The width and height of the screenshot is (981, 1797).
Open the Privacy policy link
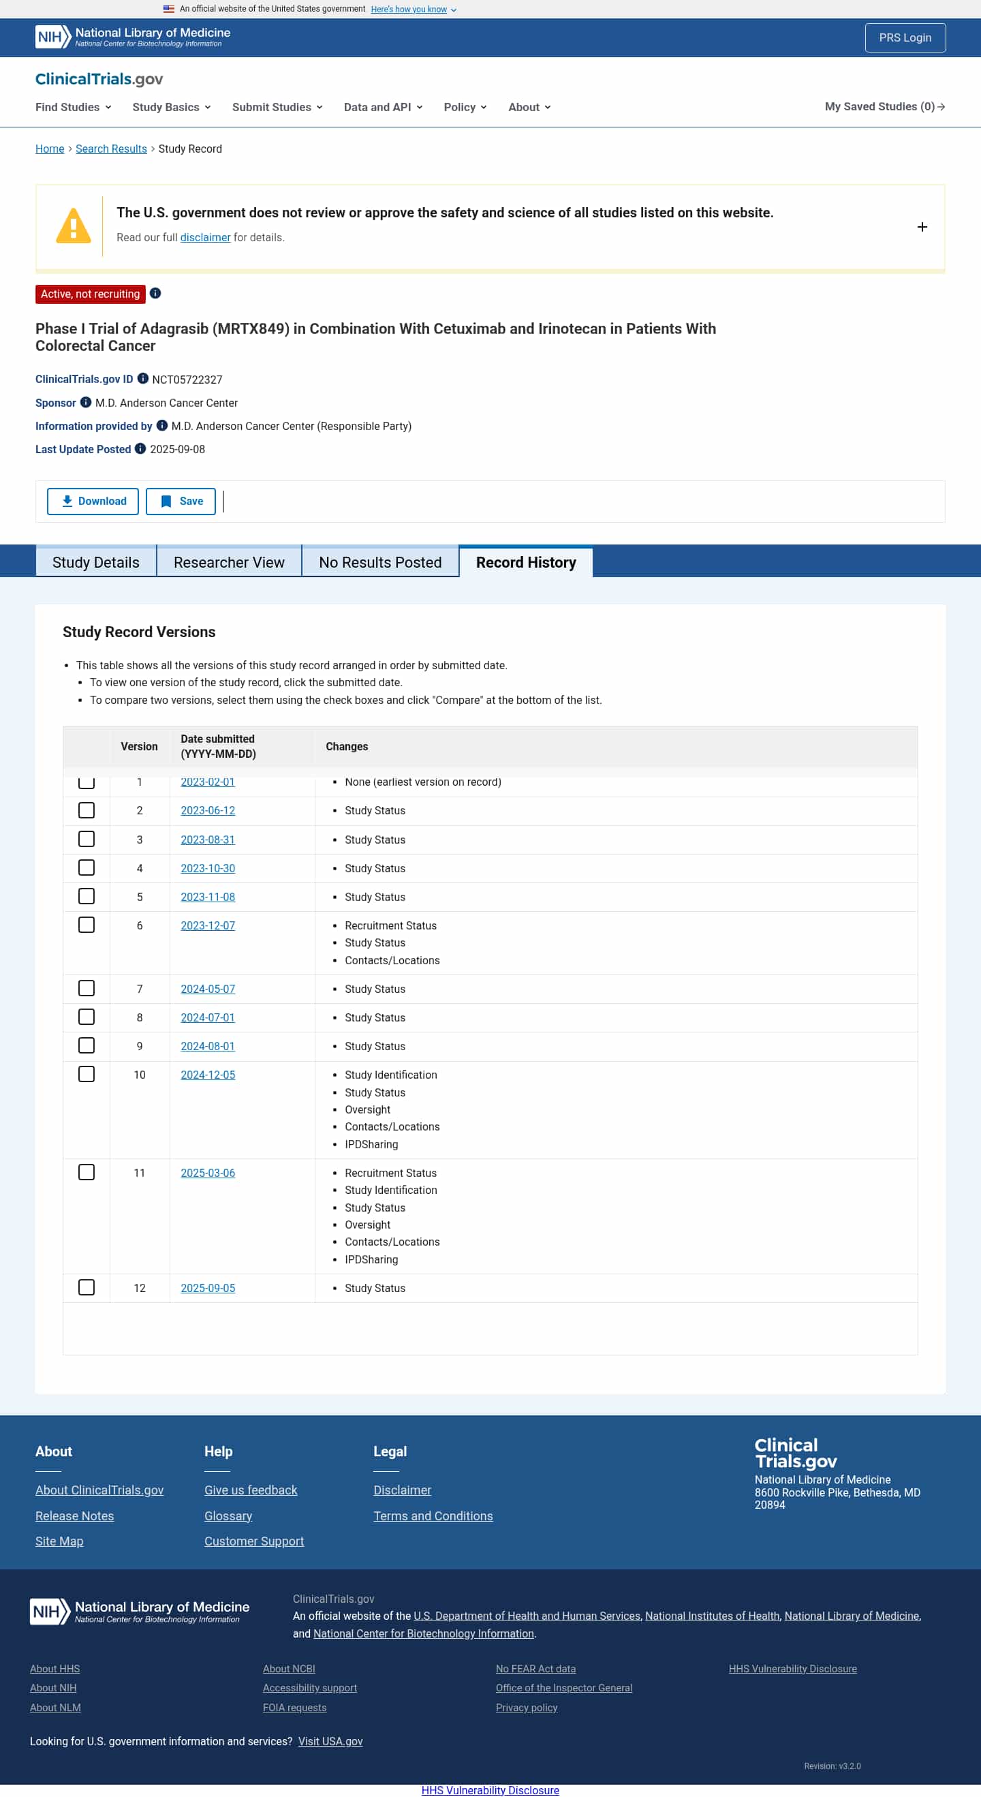click(x=527, y=1708)
